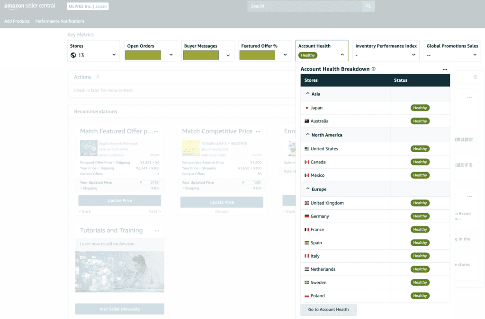Open the Add Products menu

click(x=17, y=21)
